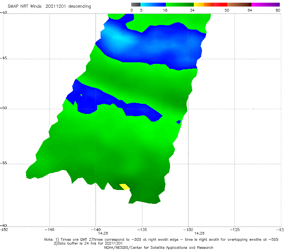The height and width of the screenshot is (250, 284).
Task: Click the date "20211201" in the title
Action: tap(55, 6)
